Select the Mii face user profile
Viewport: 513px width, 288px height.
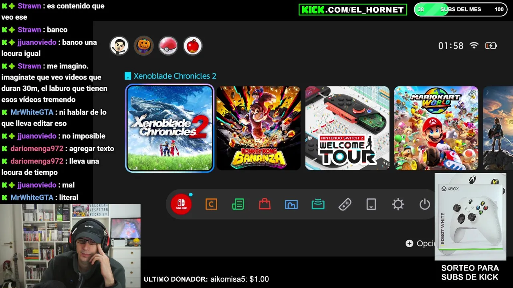[x=119, y=46]
